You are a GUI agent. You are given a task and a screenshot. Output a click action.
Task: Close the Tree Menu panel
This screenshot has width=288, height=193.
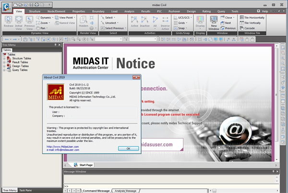60,45
